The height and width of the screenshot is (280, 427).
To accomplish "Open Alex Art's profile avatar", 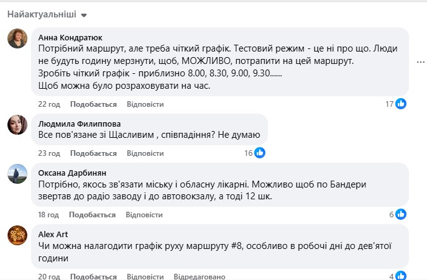I will click(17, 235).
